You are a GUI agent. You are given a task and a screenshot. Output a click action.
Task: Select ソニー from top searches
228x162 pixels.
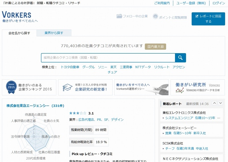pos(102,67)
